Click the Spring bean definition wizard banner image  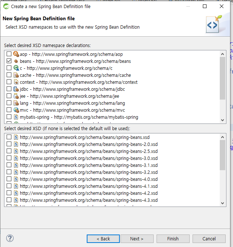point(214,24)
